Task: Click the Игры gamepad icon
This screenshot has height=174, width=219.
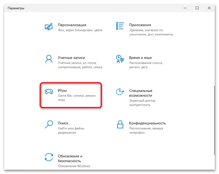Action: pyautogui.click(x=49, y=92)
